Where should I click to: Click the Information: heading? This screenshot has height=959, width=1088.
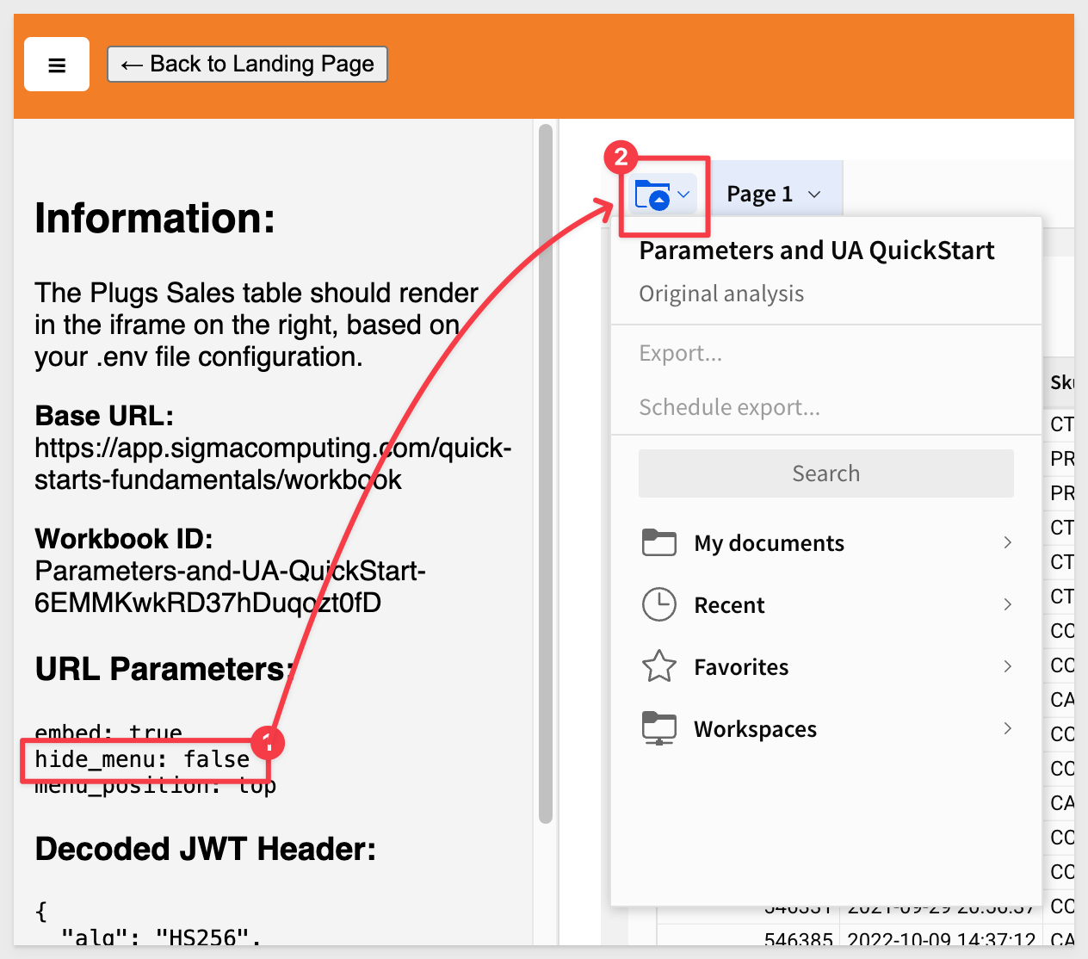coord(155,219)
